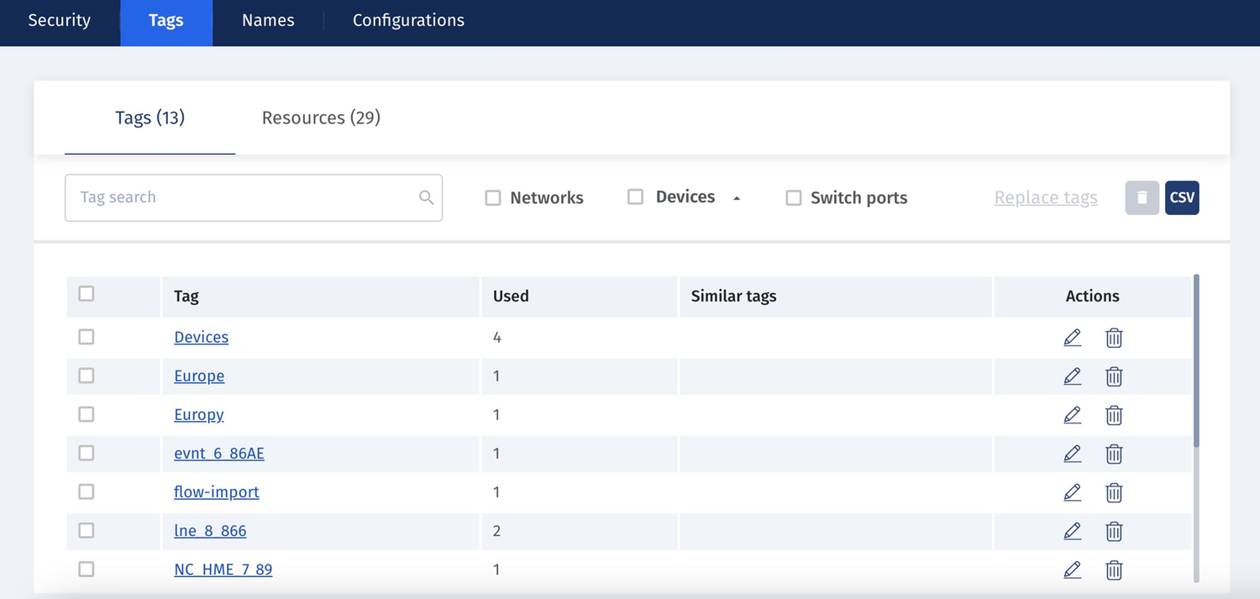Switch to the Resources (29) tab
Viewport: 1260px width, 599px height.
[x=320, y=118]
